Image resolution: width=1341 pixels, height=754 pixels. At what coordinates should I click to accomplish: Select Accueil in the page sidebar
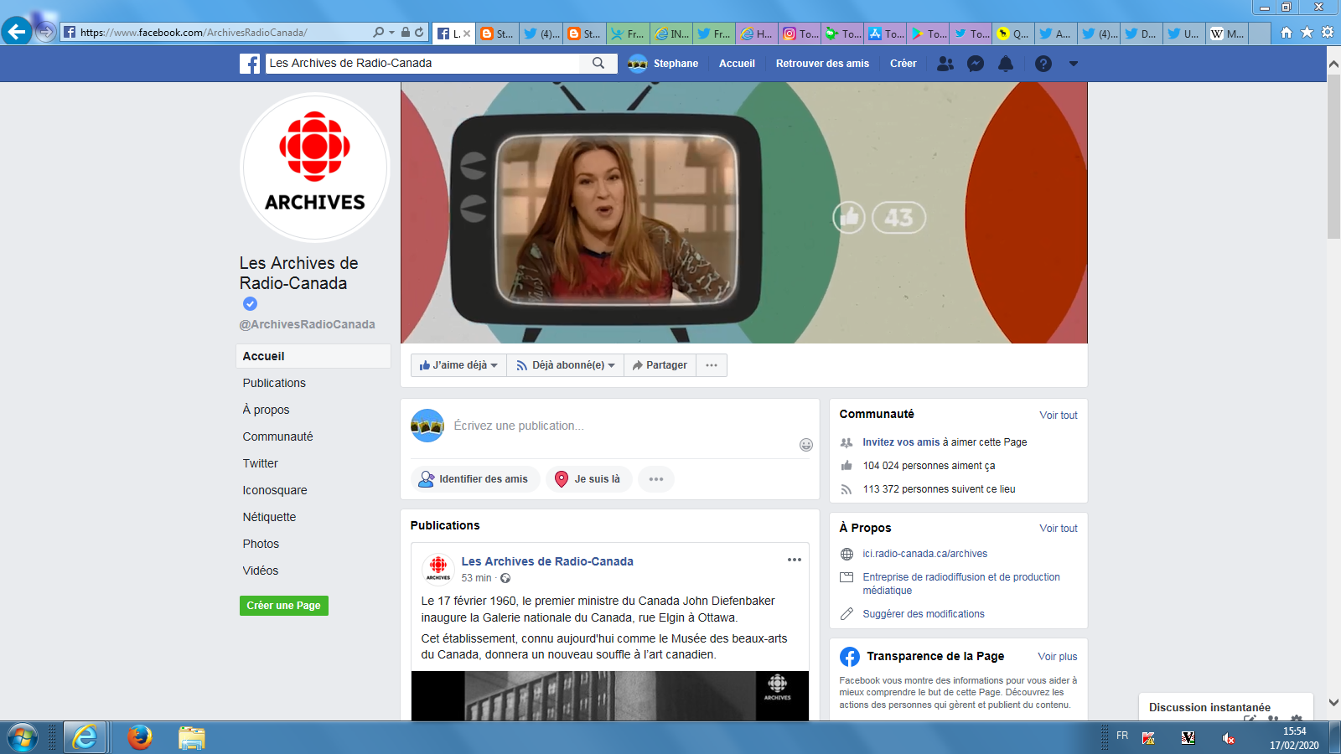(313, 356)
